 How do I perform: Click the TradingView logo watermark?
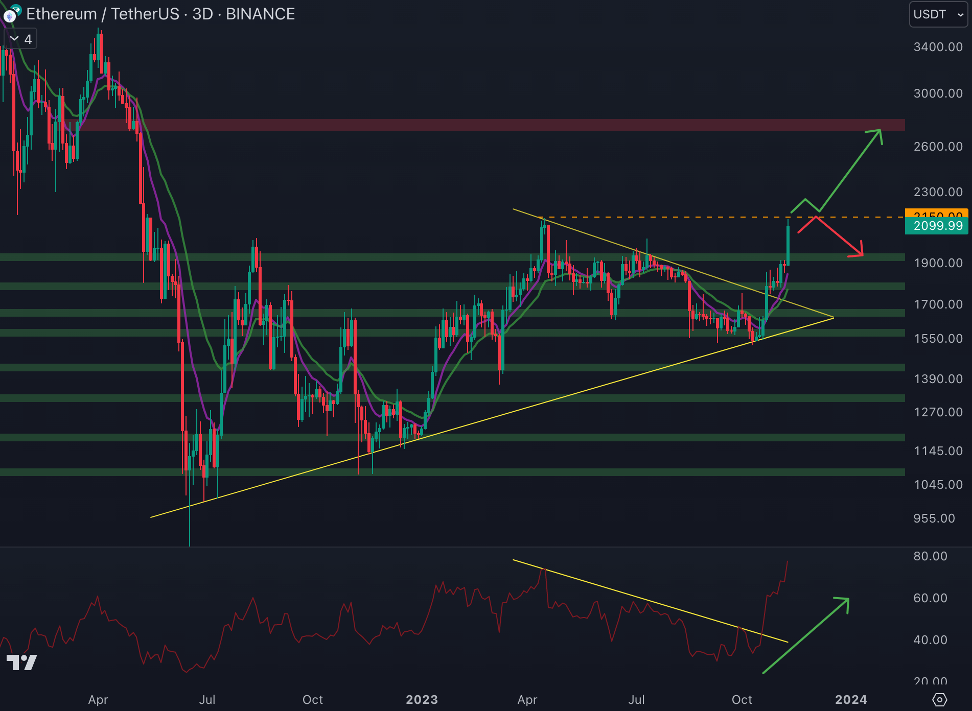coord(21,662)
